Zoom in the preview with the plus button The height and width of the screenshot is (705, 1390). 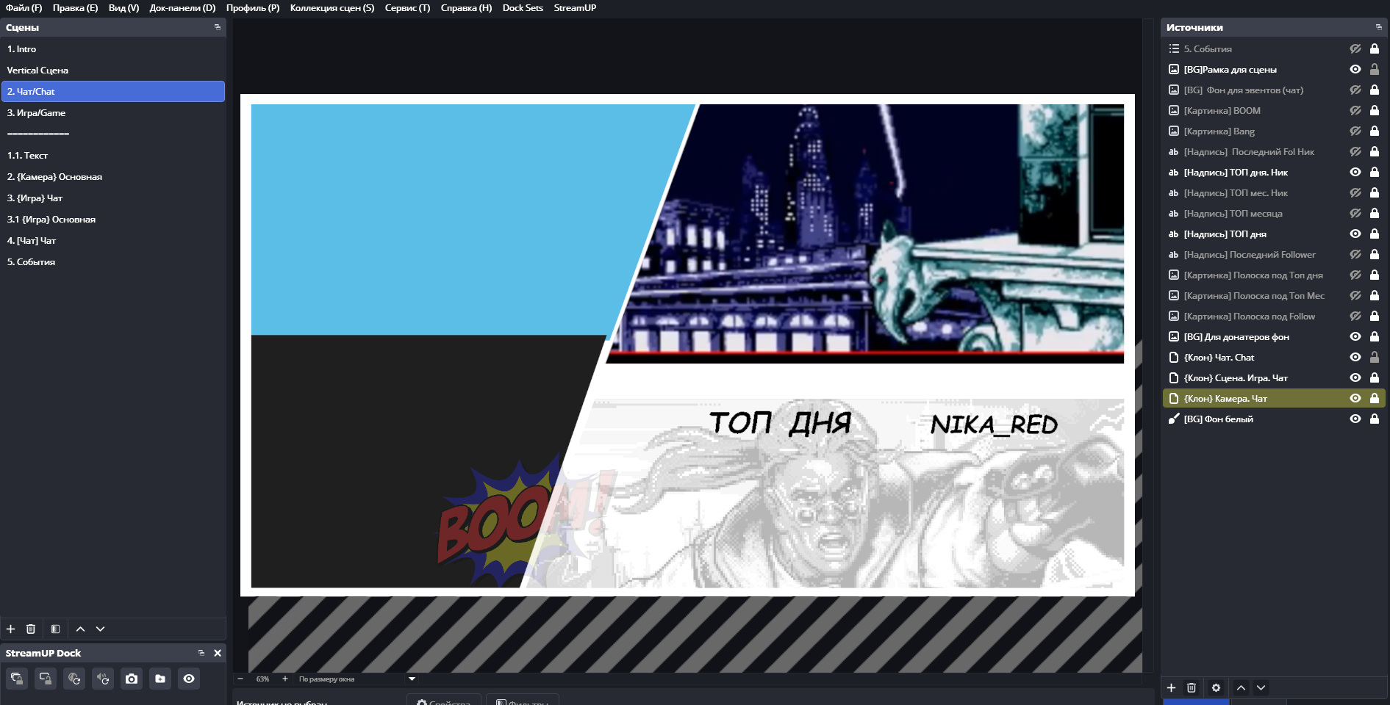click(285, 679)
